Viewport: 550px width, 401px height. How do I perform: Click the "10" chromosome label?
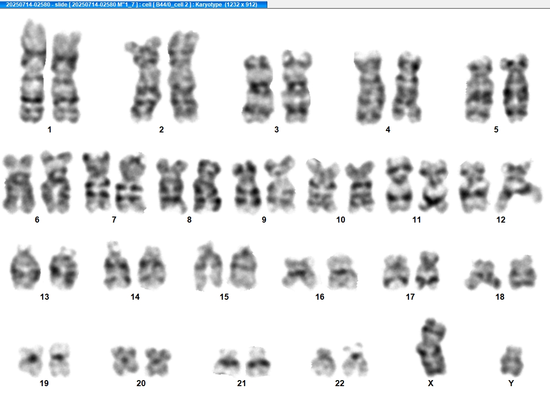(x=341, y=220)
